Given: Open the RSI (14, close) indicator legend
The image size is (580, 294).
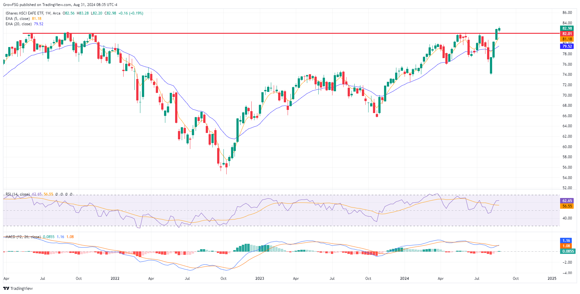Looking at the screenshot, I should [x=18, y=194].
